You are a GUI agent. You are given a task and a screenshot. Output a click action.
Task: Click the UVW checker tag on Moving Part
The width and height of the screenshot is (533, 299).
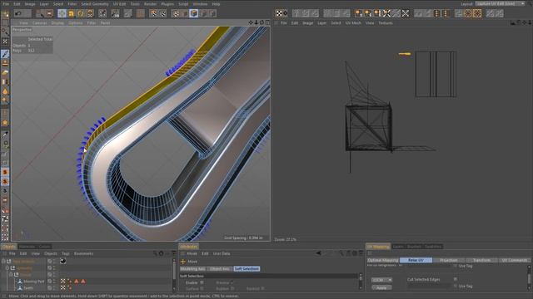tap(63, 281)
